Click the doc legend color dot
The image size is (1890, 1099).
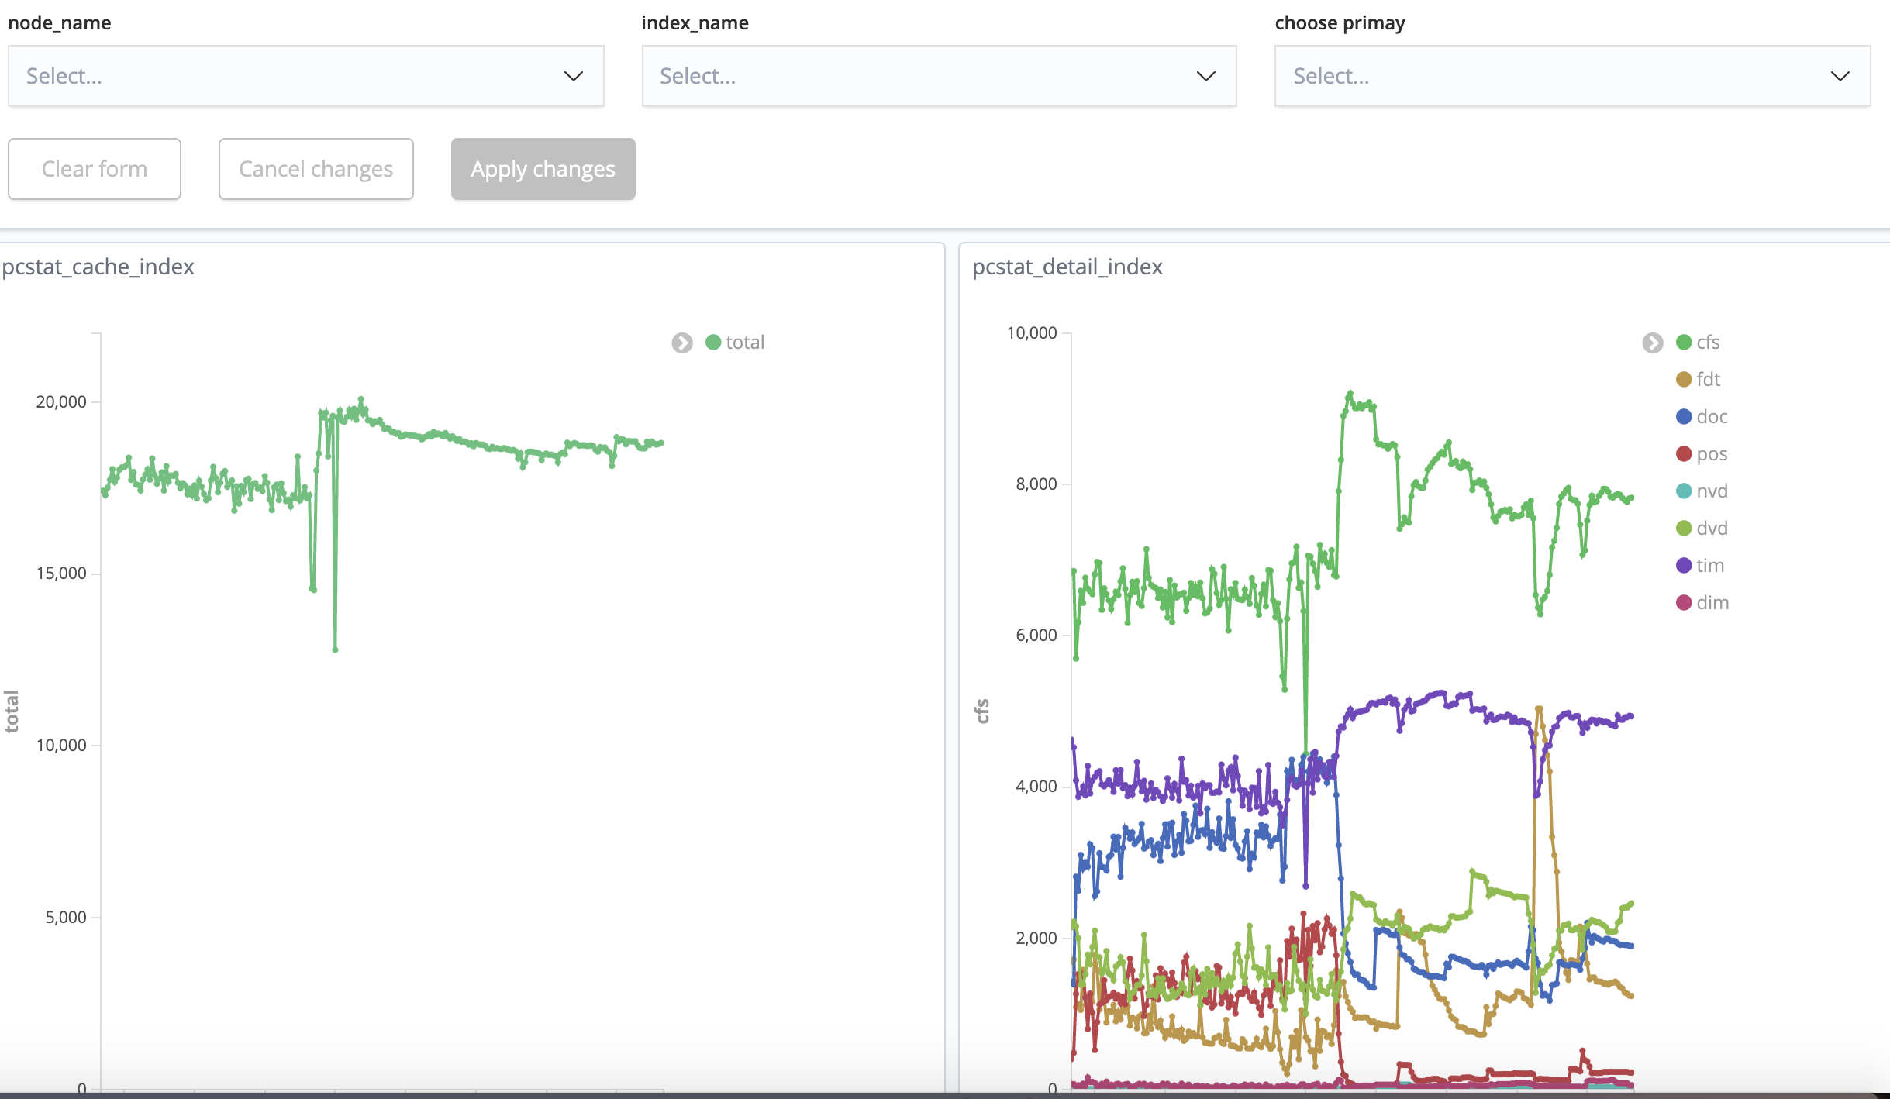[1684, 417]
